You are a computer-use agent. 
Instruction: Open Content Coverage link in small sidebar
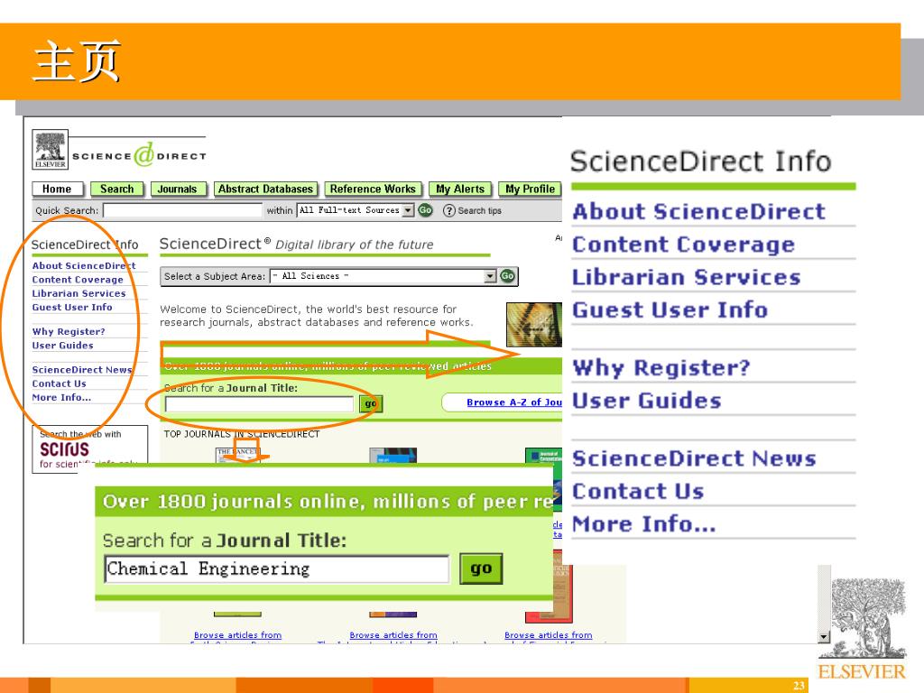[78, 280]
